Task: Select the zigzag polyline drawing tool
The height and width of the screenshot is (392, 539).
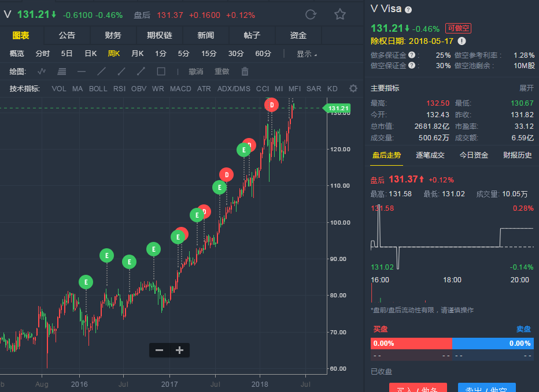Action: pyautogui.click(x=42, y=72)
